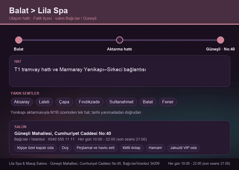The width and height of the screenshot is (239, 170).
Task: Click the Duş amenity tag
Action: coord(65,148)
